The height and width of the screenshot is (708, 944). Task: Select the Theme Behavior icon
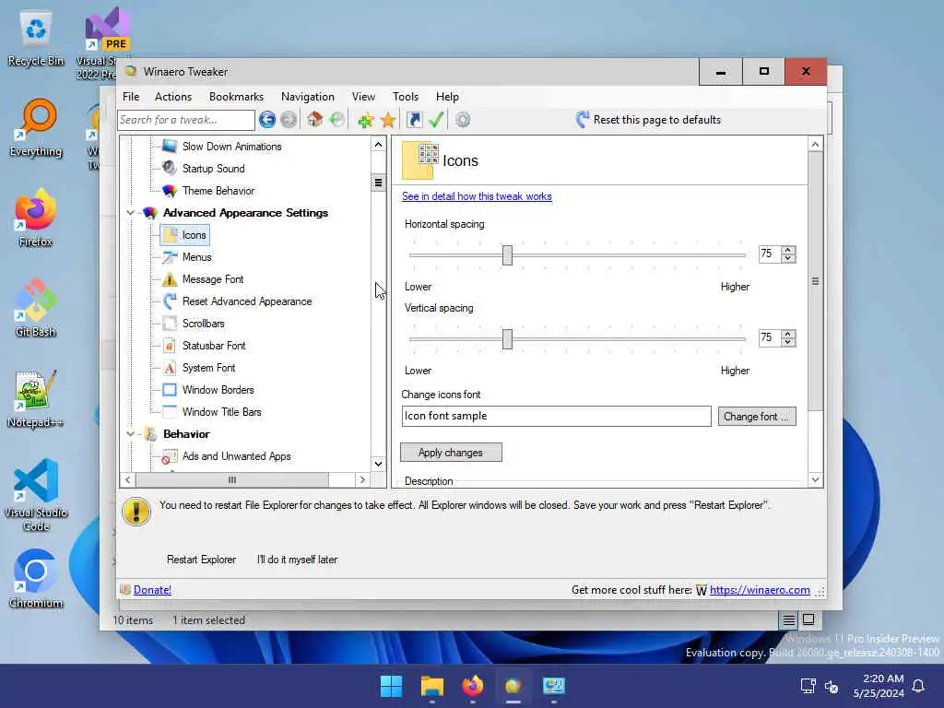click(x=170, y=191)
